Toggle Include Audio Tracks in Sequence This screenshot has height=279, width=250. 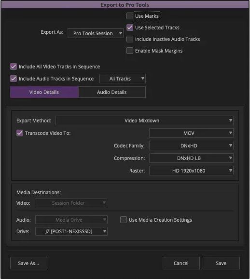[x=14, y=79]
